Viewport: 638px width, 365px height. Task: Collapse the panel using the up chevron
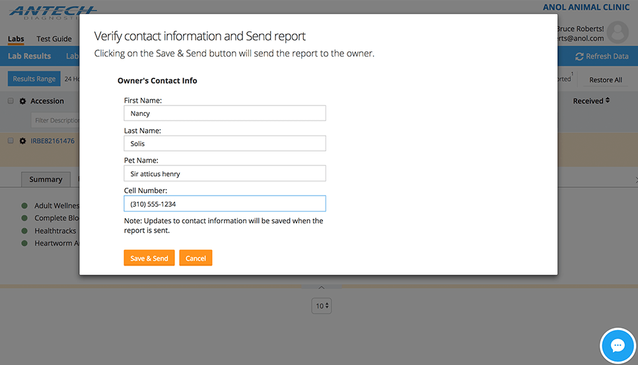pos(322,288)
